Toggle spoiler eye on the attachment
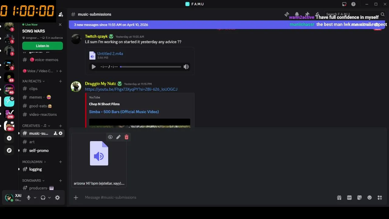Screen dimensions: 389x219 (110, 137)
